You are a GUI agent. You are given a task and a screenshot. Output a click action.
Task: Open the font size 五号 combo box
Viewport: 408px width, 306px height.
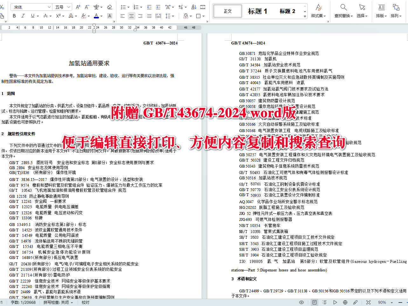point(63,7)
